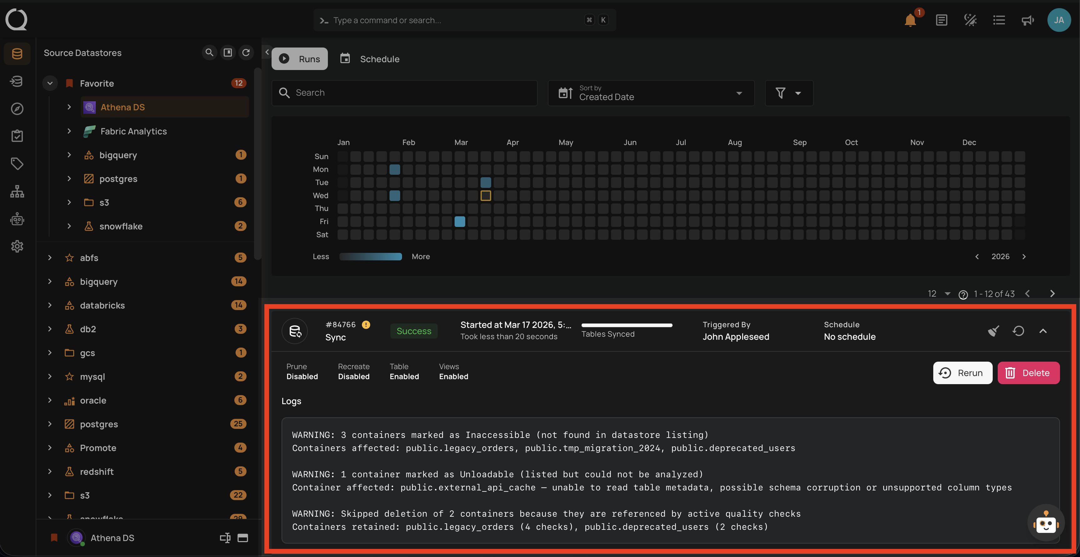Click the broom cleanup icon on run #84766
Screen dimensions: 1080x557
point(993,331)
